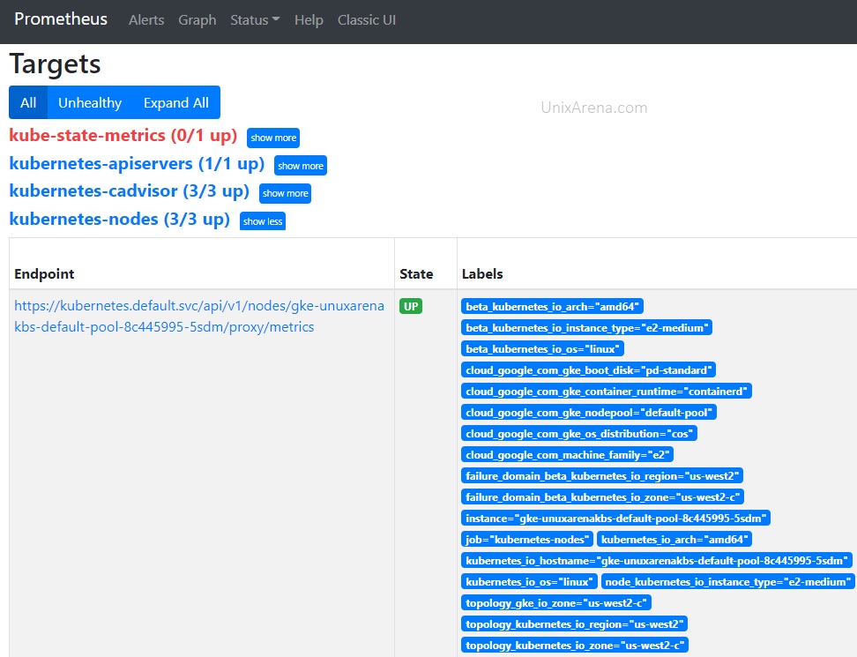Click label kubernetes_io_arch="amd64"
This screenshot has width=857, height=657.
click(x=674, y=540)
